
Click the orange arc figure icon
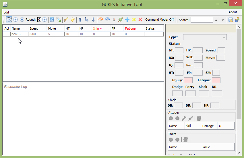(101, 20)
